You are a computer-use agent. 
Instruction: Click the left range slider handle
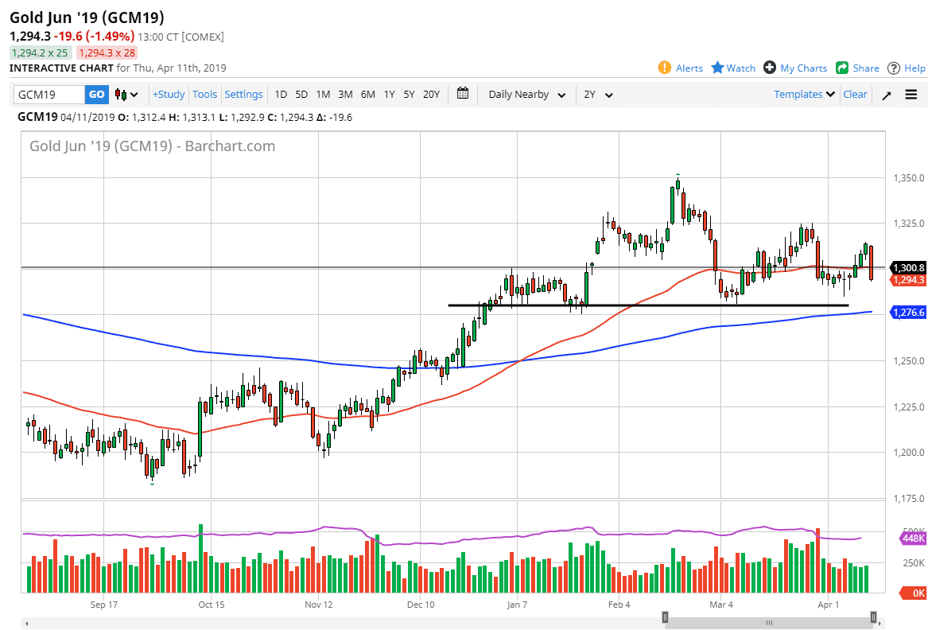coord(666,616)
